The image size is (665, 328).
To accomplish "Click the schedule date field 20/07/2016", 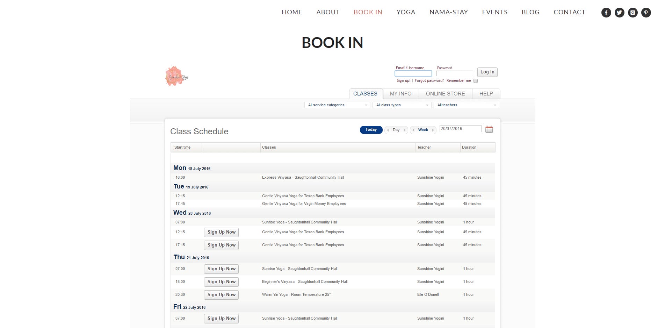I will [x=460, y=129].
